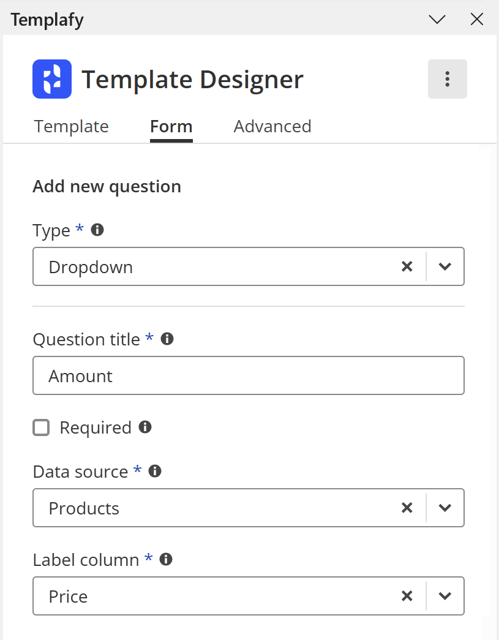
Task: Enable the Required checkbox
Action: tap(41, 427)
